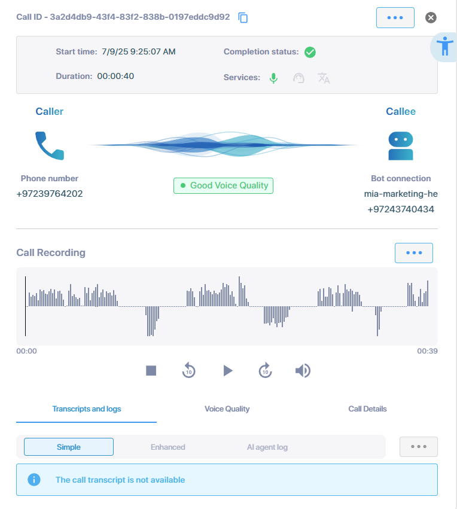
Task: Close the call details panel
Action: 431,17
